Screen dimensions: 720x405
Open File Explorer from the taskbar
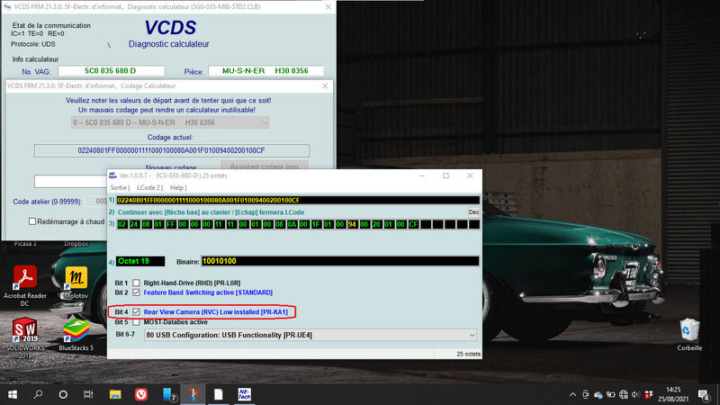pos(115,394)
